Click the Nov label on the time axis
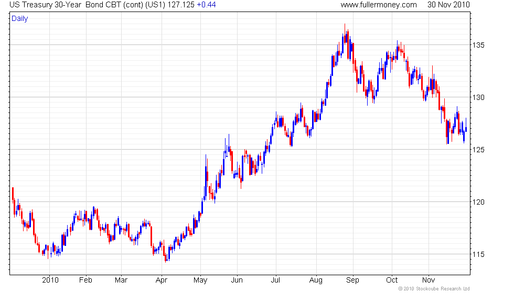Viewport: 514px width, 293px height. [x=429, y=280]
